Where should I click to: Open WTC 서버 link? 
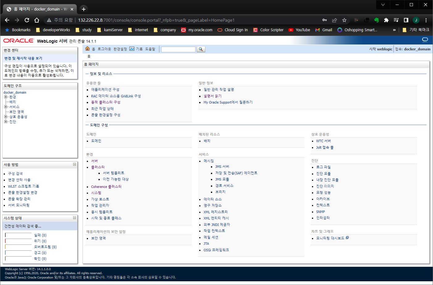coord(323,141)
